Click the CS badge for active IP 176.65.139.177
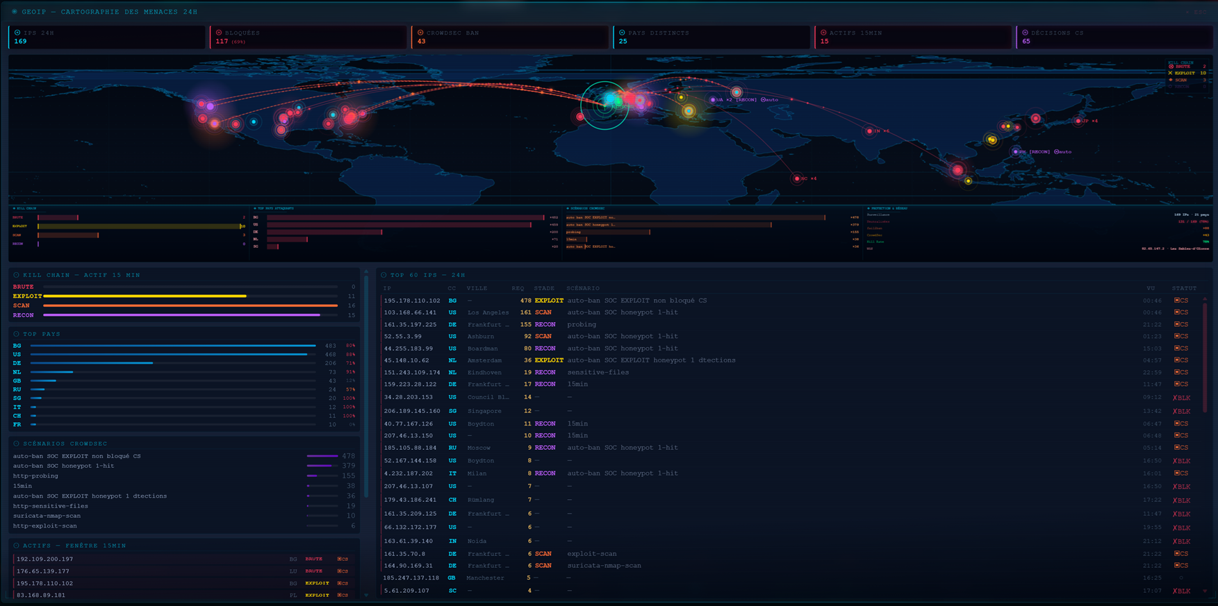This screenshot has height=606, width=1218. pos(343,571)
